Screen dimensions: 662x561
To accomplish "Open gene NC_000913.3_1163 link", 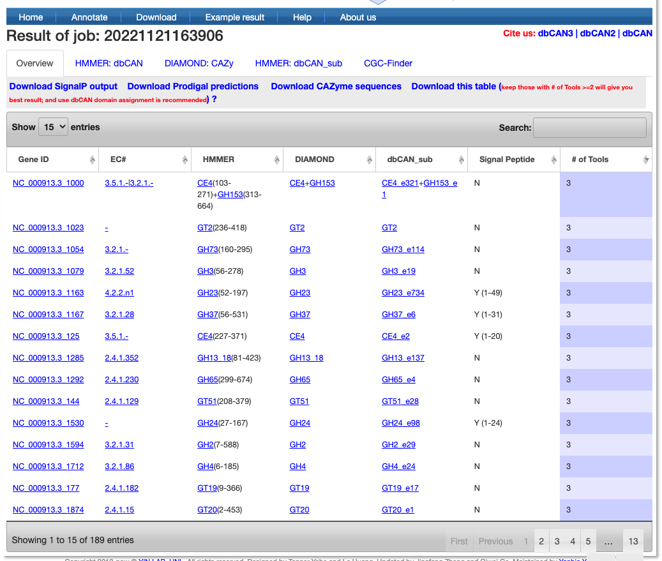I will click(48, 292).
